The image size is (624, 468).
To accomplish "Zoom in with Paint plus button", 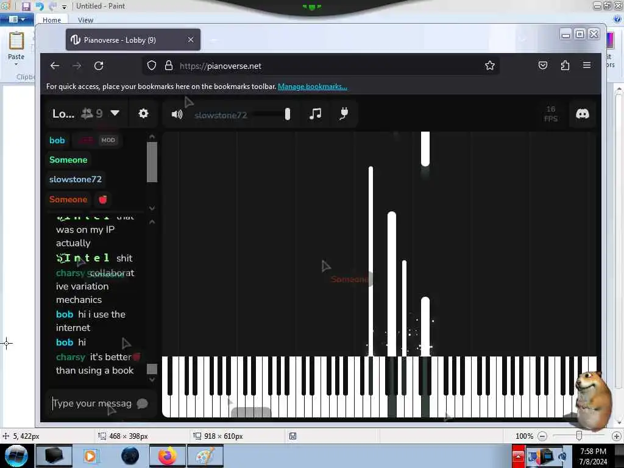I will pyautogui.click(x=617, y=436).
